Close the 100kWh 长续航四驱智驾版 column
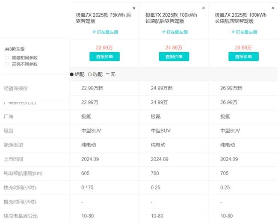The image size is (278, 223). tap(273, 8)
